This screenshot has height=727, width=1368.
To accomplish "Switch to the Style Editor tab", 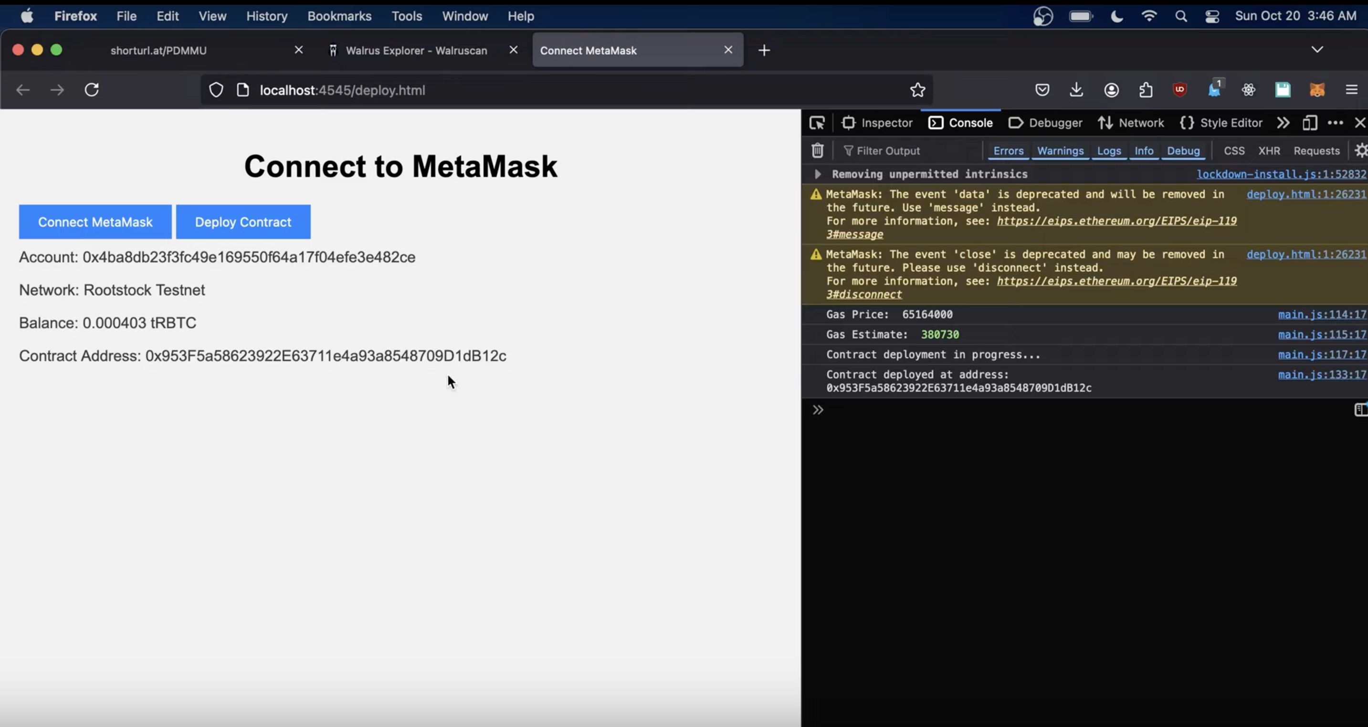I will coord(1221,123).
